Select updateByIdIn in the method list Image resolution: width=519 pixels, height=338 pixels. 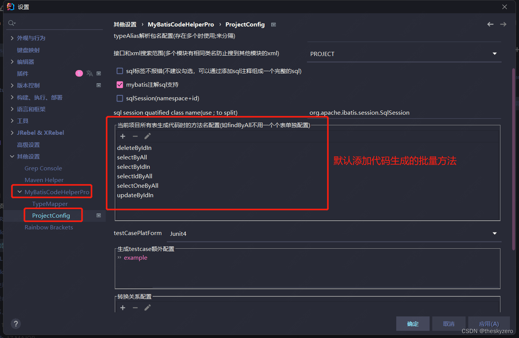[135, 195]
